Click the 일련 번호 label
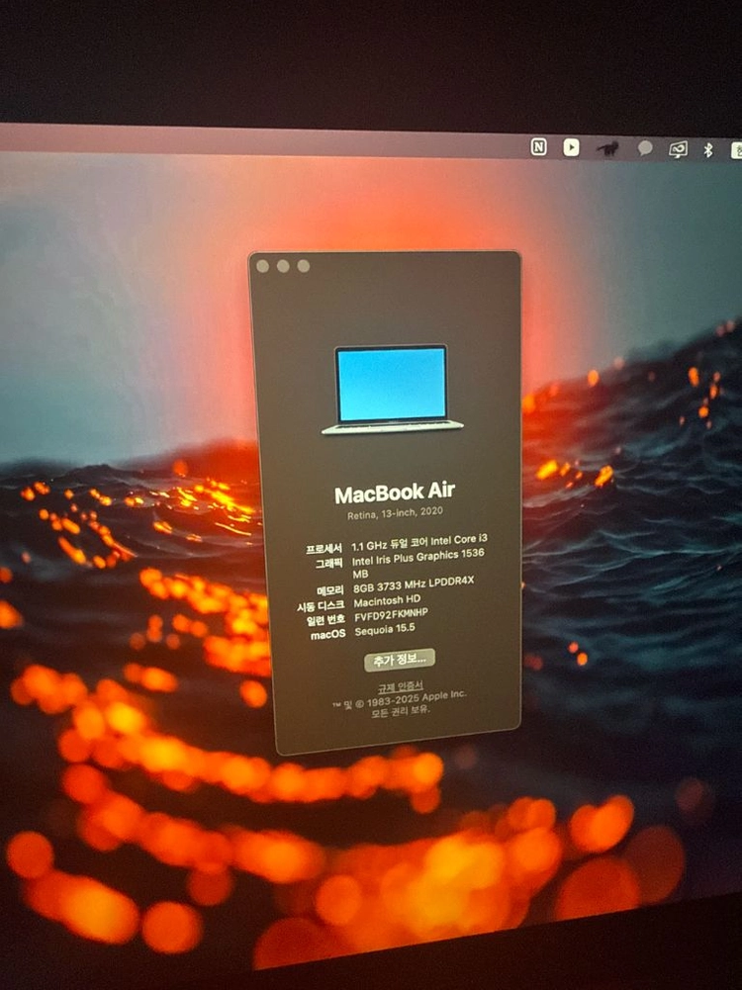 [x=325, y=620]
